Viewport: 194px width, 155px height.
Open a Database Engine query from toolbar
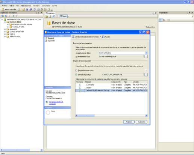coord(19,9)
